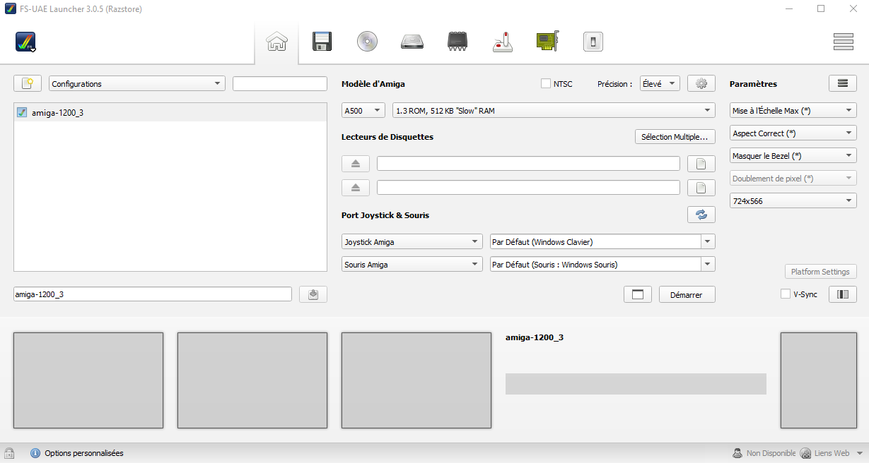
Task: Open Mise à l'Échelle Max dropdown
Action: (x=793, y=110)
